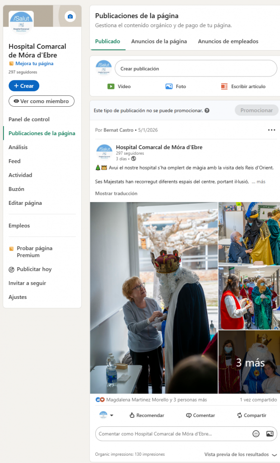Click the Recomendar like button
Image resolution: width=280 pixels, height=463 pixels.
coord(147,415)
